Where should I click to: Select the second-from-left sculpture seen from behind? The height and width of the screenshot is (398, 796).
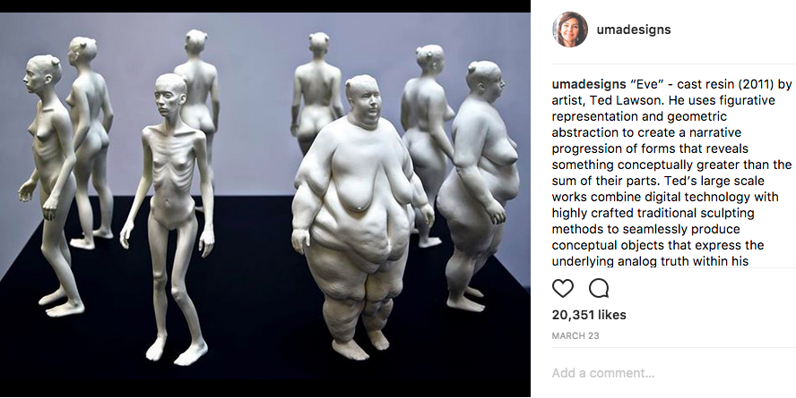(x=91, y=142)
